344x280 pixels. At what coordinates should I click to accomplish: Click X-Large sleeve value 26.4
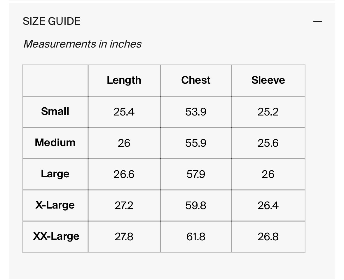[x=268, y=206]
